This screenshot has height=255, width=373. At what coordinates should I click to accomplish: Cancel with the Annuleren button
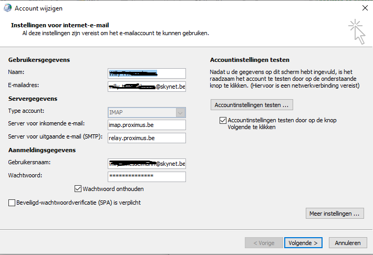[x=347, y=243]
